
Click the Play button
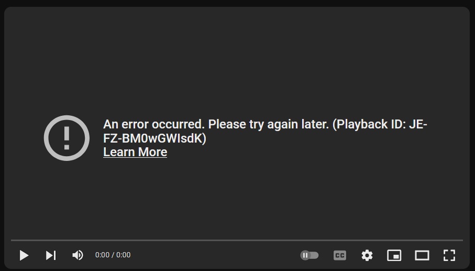coord(24,255)
